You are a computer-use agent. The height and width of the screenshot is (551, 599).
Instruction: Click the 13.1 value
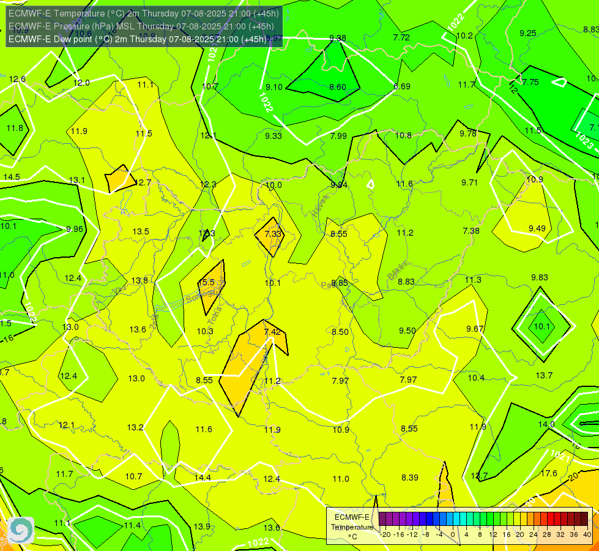(x=76, y=180)
